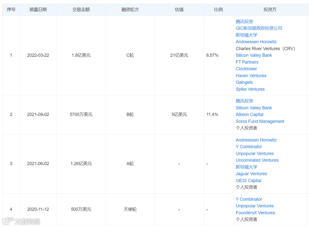Click the 比例 column header
Viewport: 309px width, 227px height.
218,9
